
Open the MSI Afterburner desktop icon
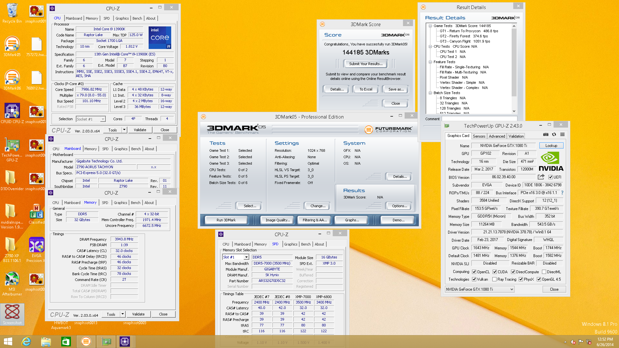[12, 284]
